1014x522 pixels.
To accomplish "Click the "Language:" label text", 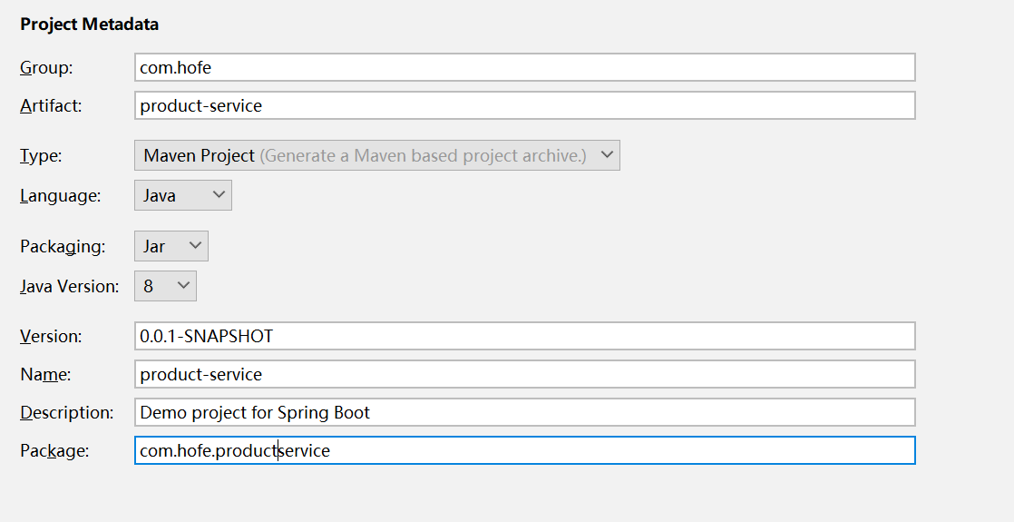I will [x=61, y=196].
